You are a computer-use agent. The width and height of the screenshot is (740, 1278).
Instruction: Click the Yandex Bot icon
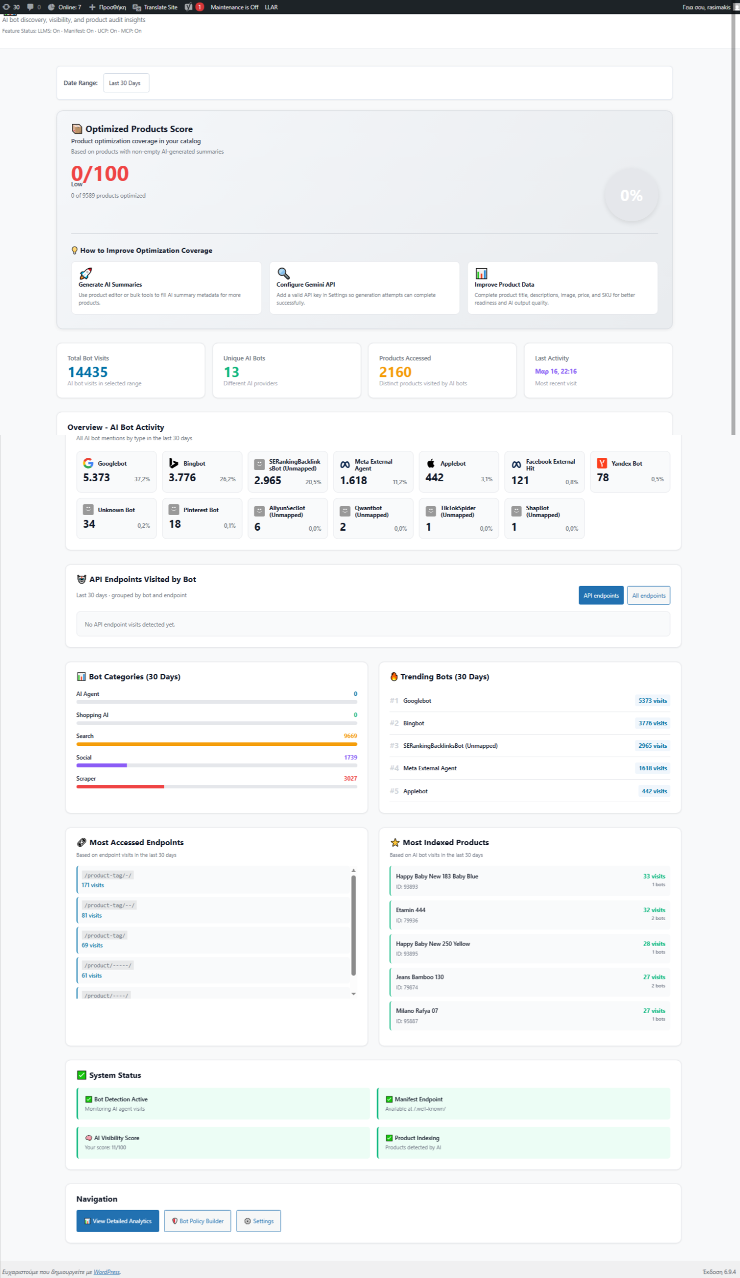[602, 463]
